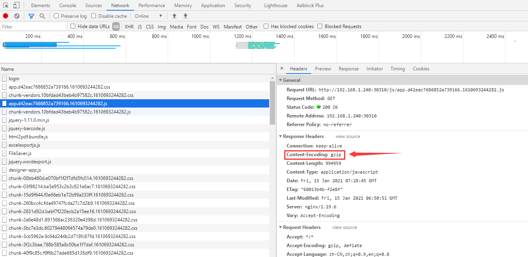The width and height of the screenshot is (528, 257).
Task: Select designer-app.js request row
Action: pyautogui.click(x=135, y=170)
